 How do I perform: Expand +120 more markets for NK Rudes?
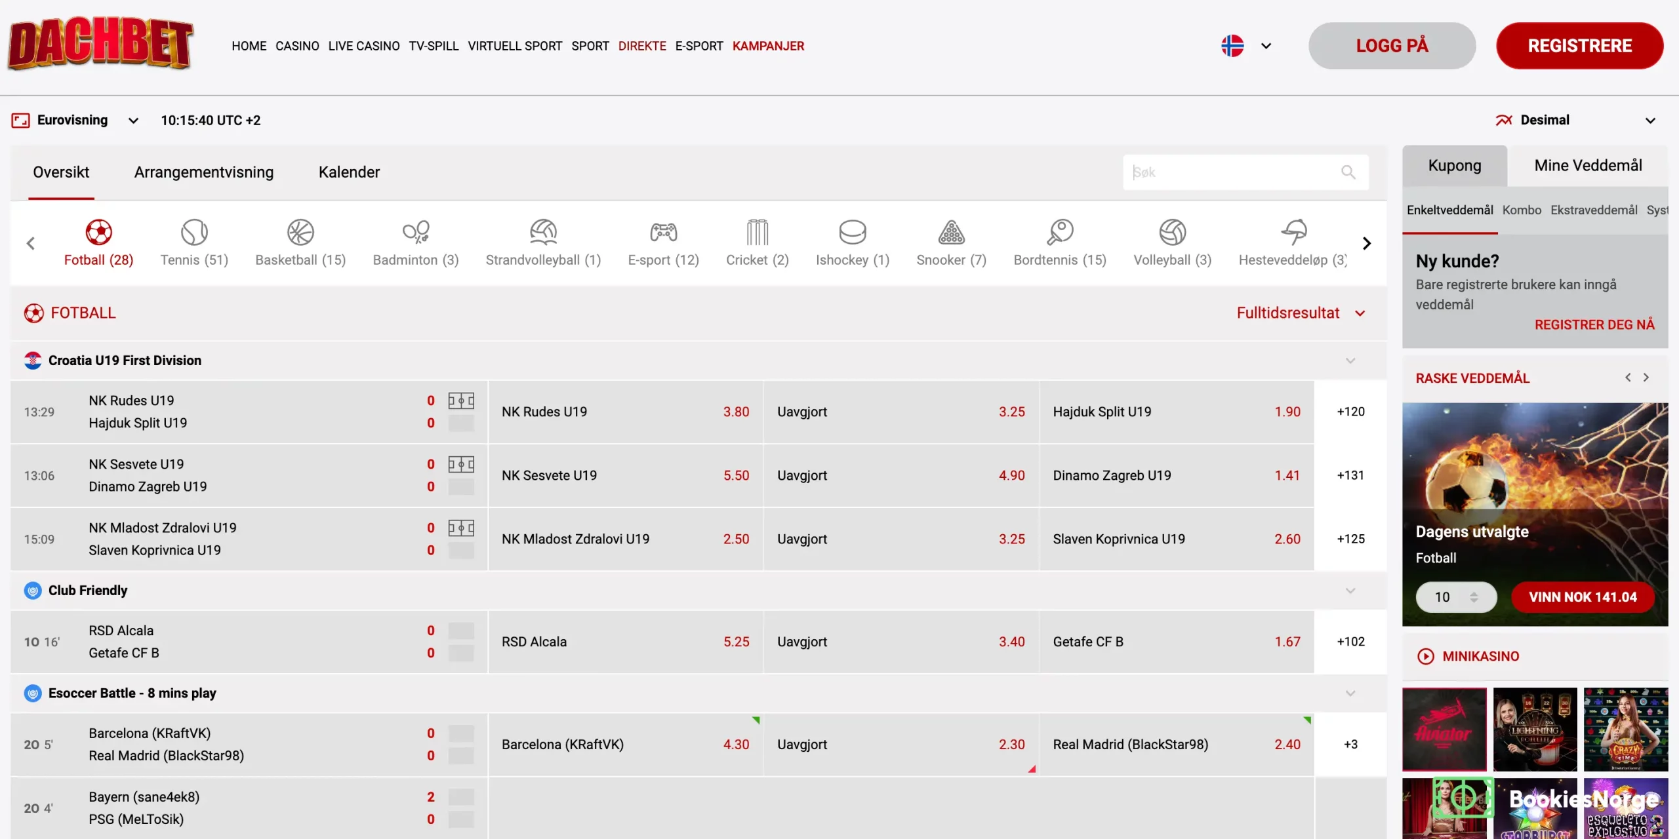click(x=1350, y=412)
